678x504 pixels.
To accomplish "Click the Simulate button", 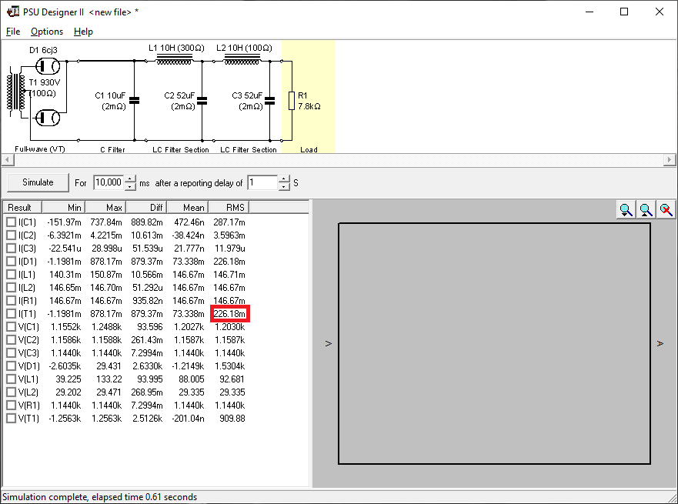I will [38, 182].
